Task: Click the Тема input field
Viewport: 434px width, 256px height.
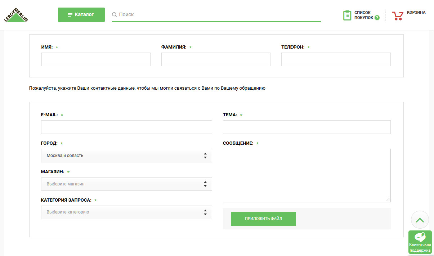Action: pyautogui.click(x=307, y=127)
